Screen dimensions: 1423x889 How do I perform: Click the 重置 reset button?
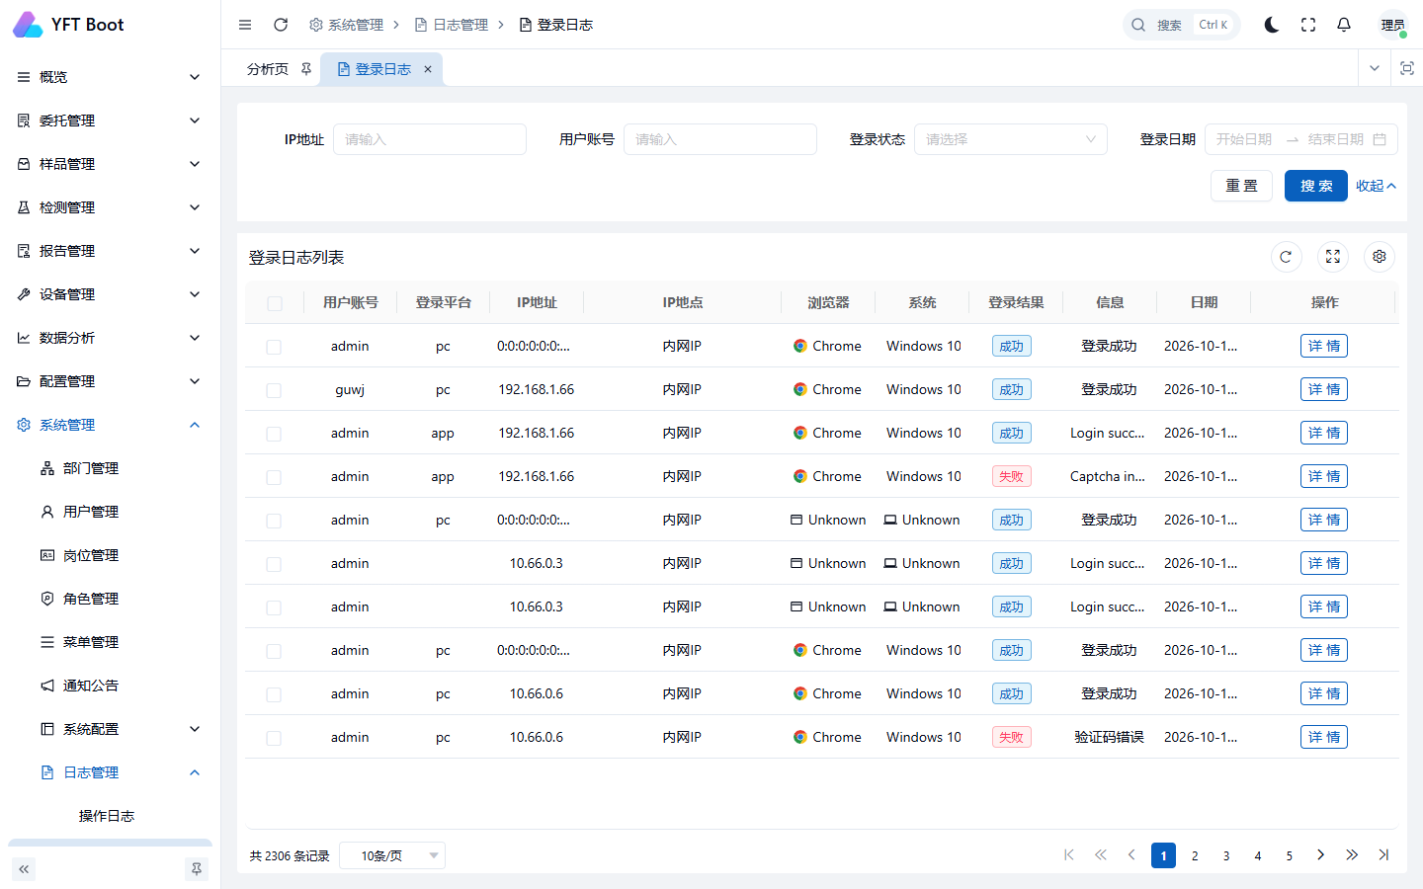(1241, 186)
